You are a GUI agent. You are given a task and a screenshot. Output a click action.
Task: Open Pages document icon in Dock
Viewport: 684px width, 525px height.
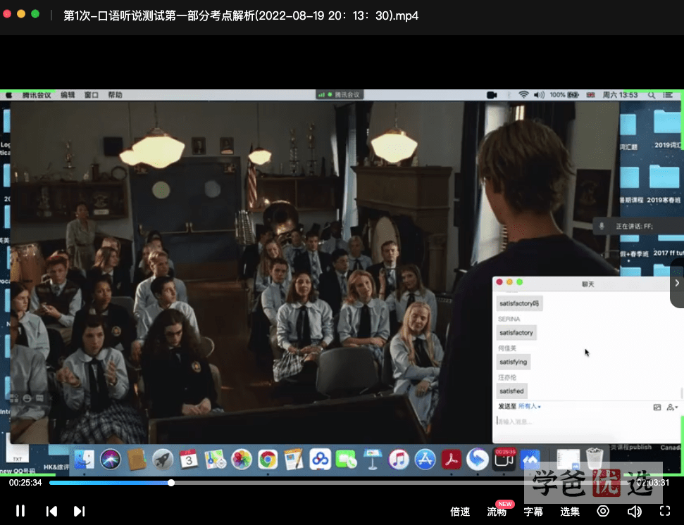coord(294,460)
